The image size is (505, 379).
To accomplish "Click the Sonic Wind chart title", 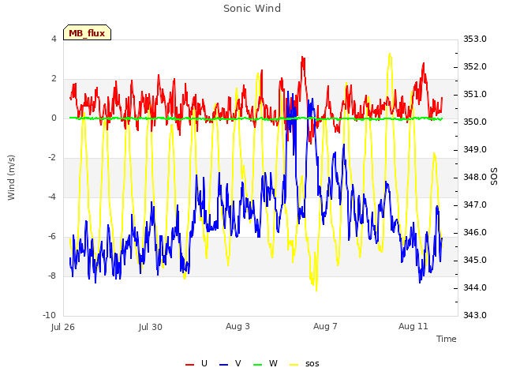I will coord(252,9).
